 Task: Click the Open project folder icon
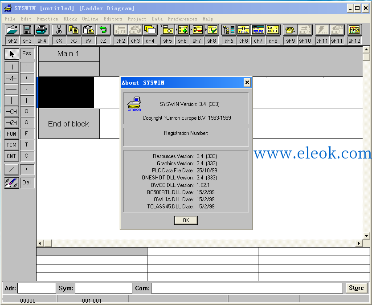click(x=12, y=30)
